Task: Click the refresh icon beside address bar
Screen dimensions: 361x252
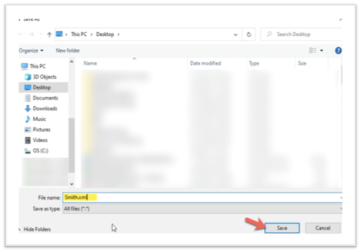Action: [249, 35]
